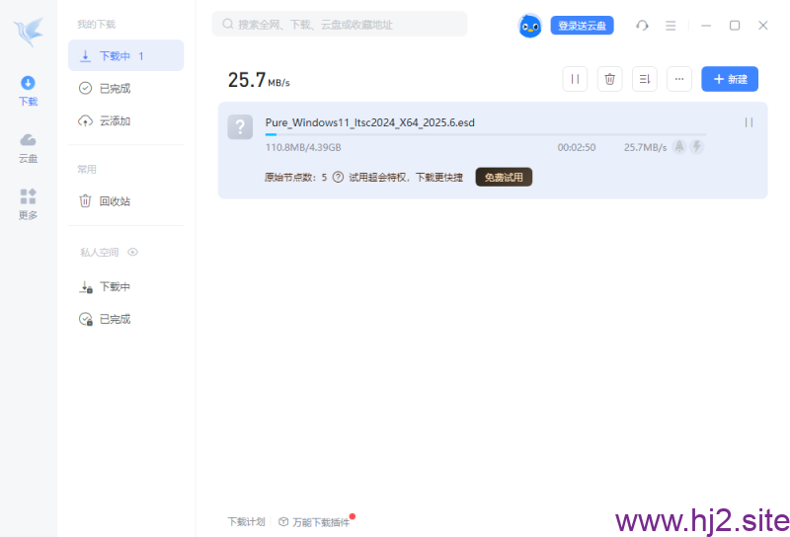
Task: Click the Xunlei bird logo
Action: click(29, 32)
